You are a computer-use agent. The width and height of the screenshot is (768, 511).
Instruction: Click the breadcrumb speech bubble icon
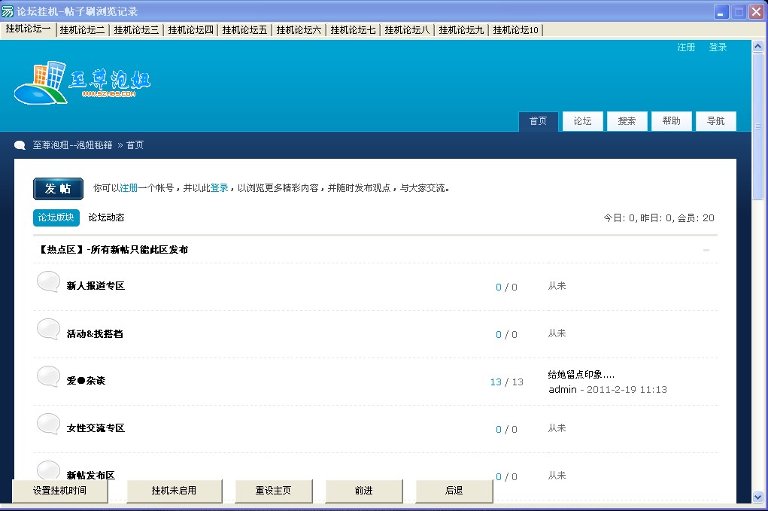[20, 145]
